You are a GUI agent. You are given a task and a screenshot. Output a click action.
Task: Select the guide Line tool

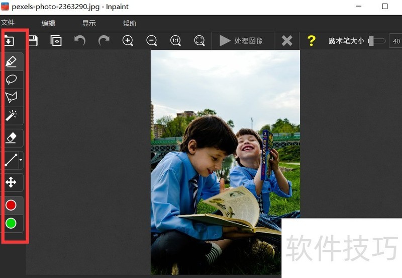pyautogui.click(x=11, y=161)
